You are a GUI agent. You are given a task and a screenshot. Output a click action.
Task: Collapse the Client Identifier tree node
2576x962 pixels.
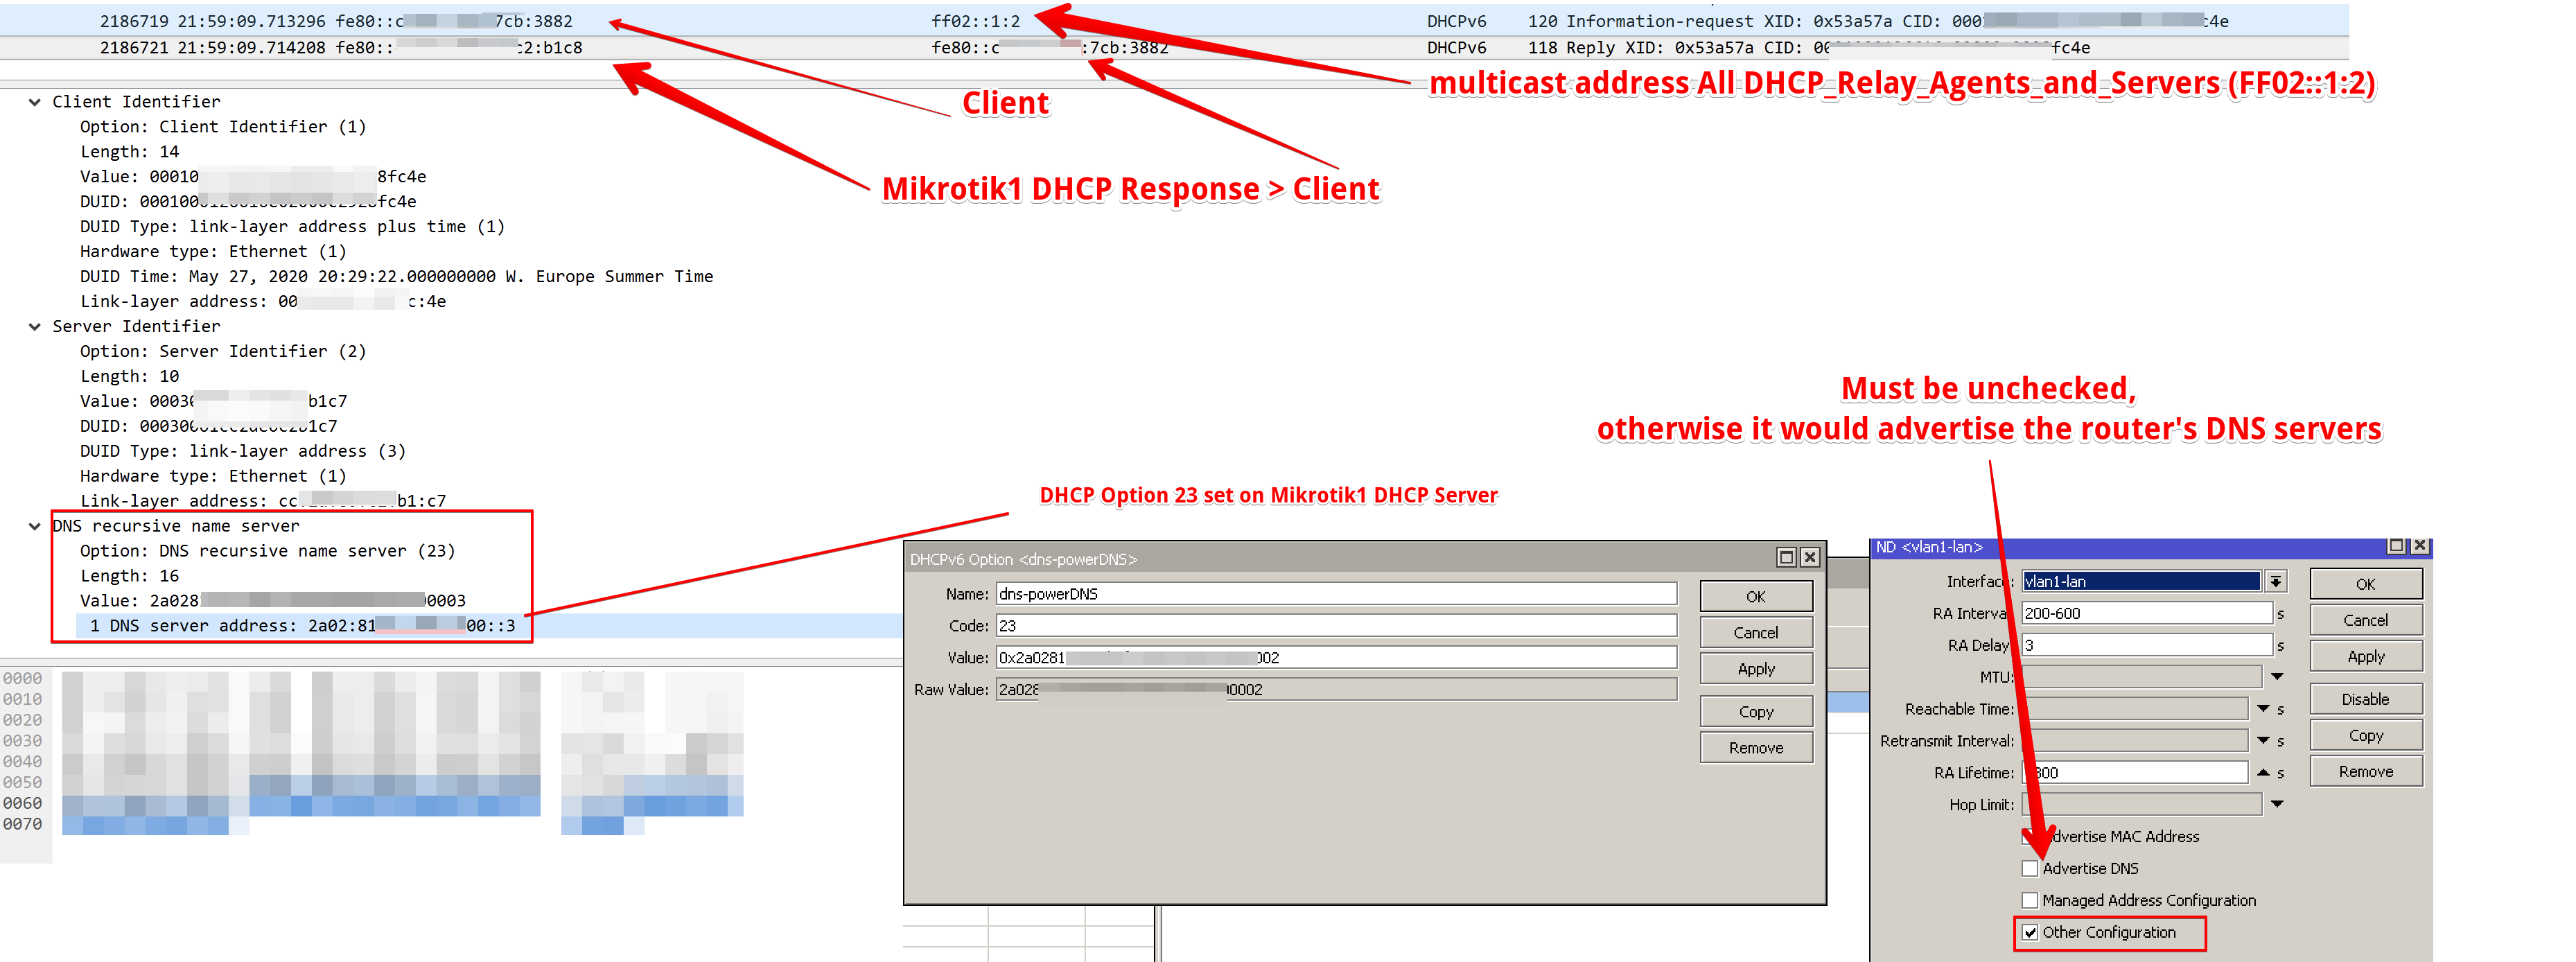[x=34, y=102]
